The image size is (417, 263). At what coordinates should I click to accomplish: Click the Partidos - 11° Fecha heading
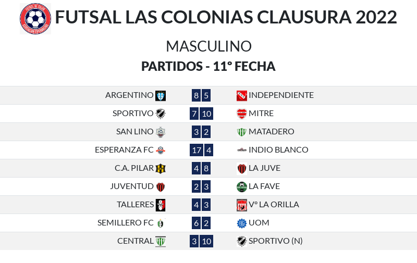(208, 67)
